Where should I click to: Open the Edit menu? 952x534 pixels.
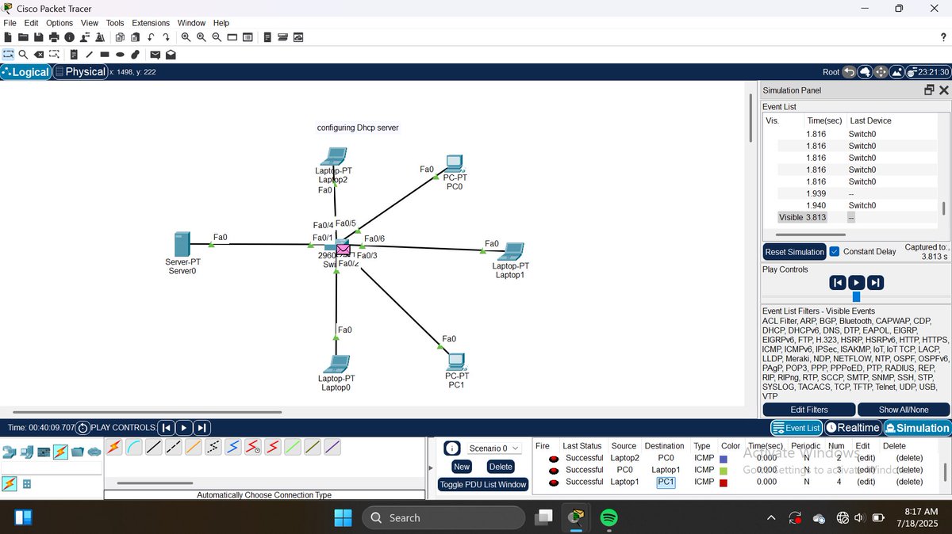point(31,23)
